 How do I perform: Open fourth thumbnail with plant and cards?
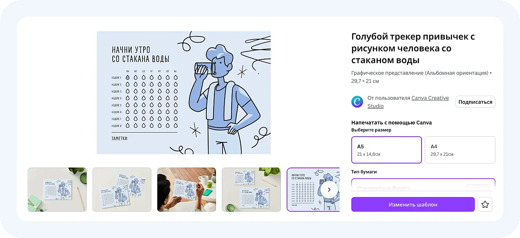251,189
